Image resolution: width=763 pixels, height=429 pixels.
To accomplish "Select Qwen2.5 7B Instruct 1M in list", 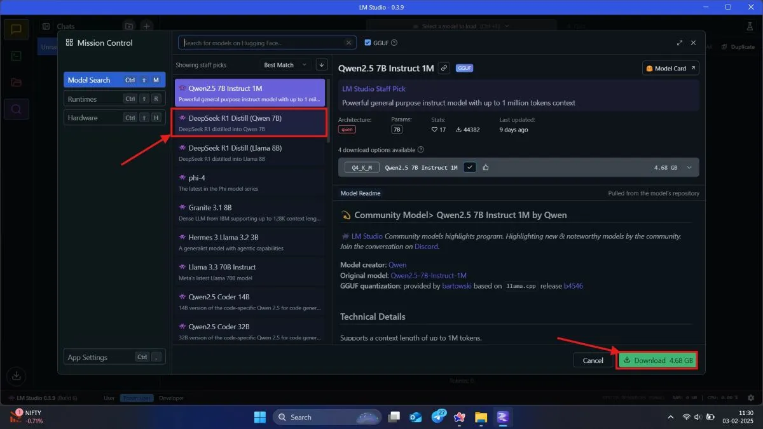I will coord(250,93).
